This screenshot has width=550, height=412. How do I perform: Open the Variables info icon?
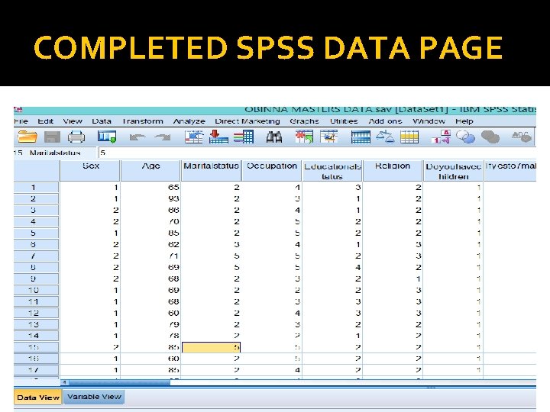tap(244, 137)
